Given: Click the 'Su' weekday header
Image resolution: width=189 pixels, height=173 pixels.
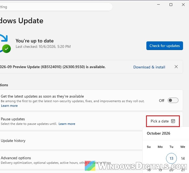Looking at the screenshot, I should 149,147.
